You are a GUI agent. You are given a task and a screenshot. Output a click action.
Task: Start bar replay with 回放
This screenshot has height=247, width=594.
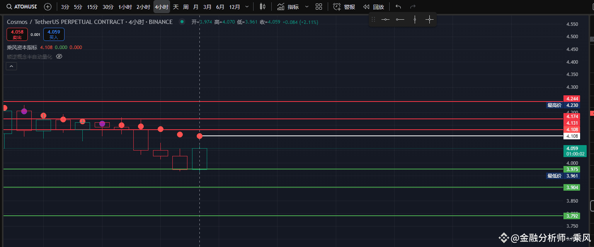click(x=374, y=7)
